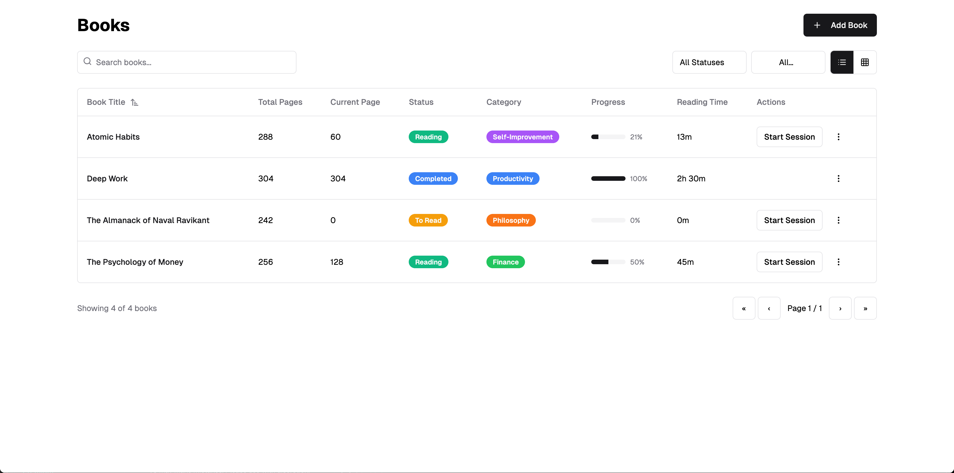This screenshot has height=473, width=954.
Task: Sort by the Book Title sort icon
Action: [x=135, y=102]
